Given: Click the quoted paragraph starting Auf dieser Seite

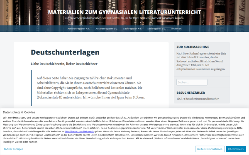Looking at the screenshot, I should coord(91,88).
